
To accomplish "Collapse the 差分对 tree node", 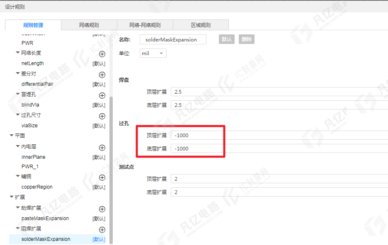I will (x=17, y=73).
